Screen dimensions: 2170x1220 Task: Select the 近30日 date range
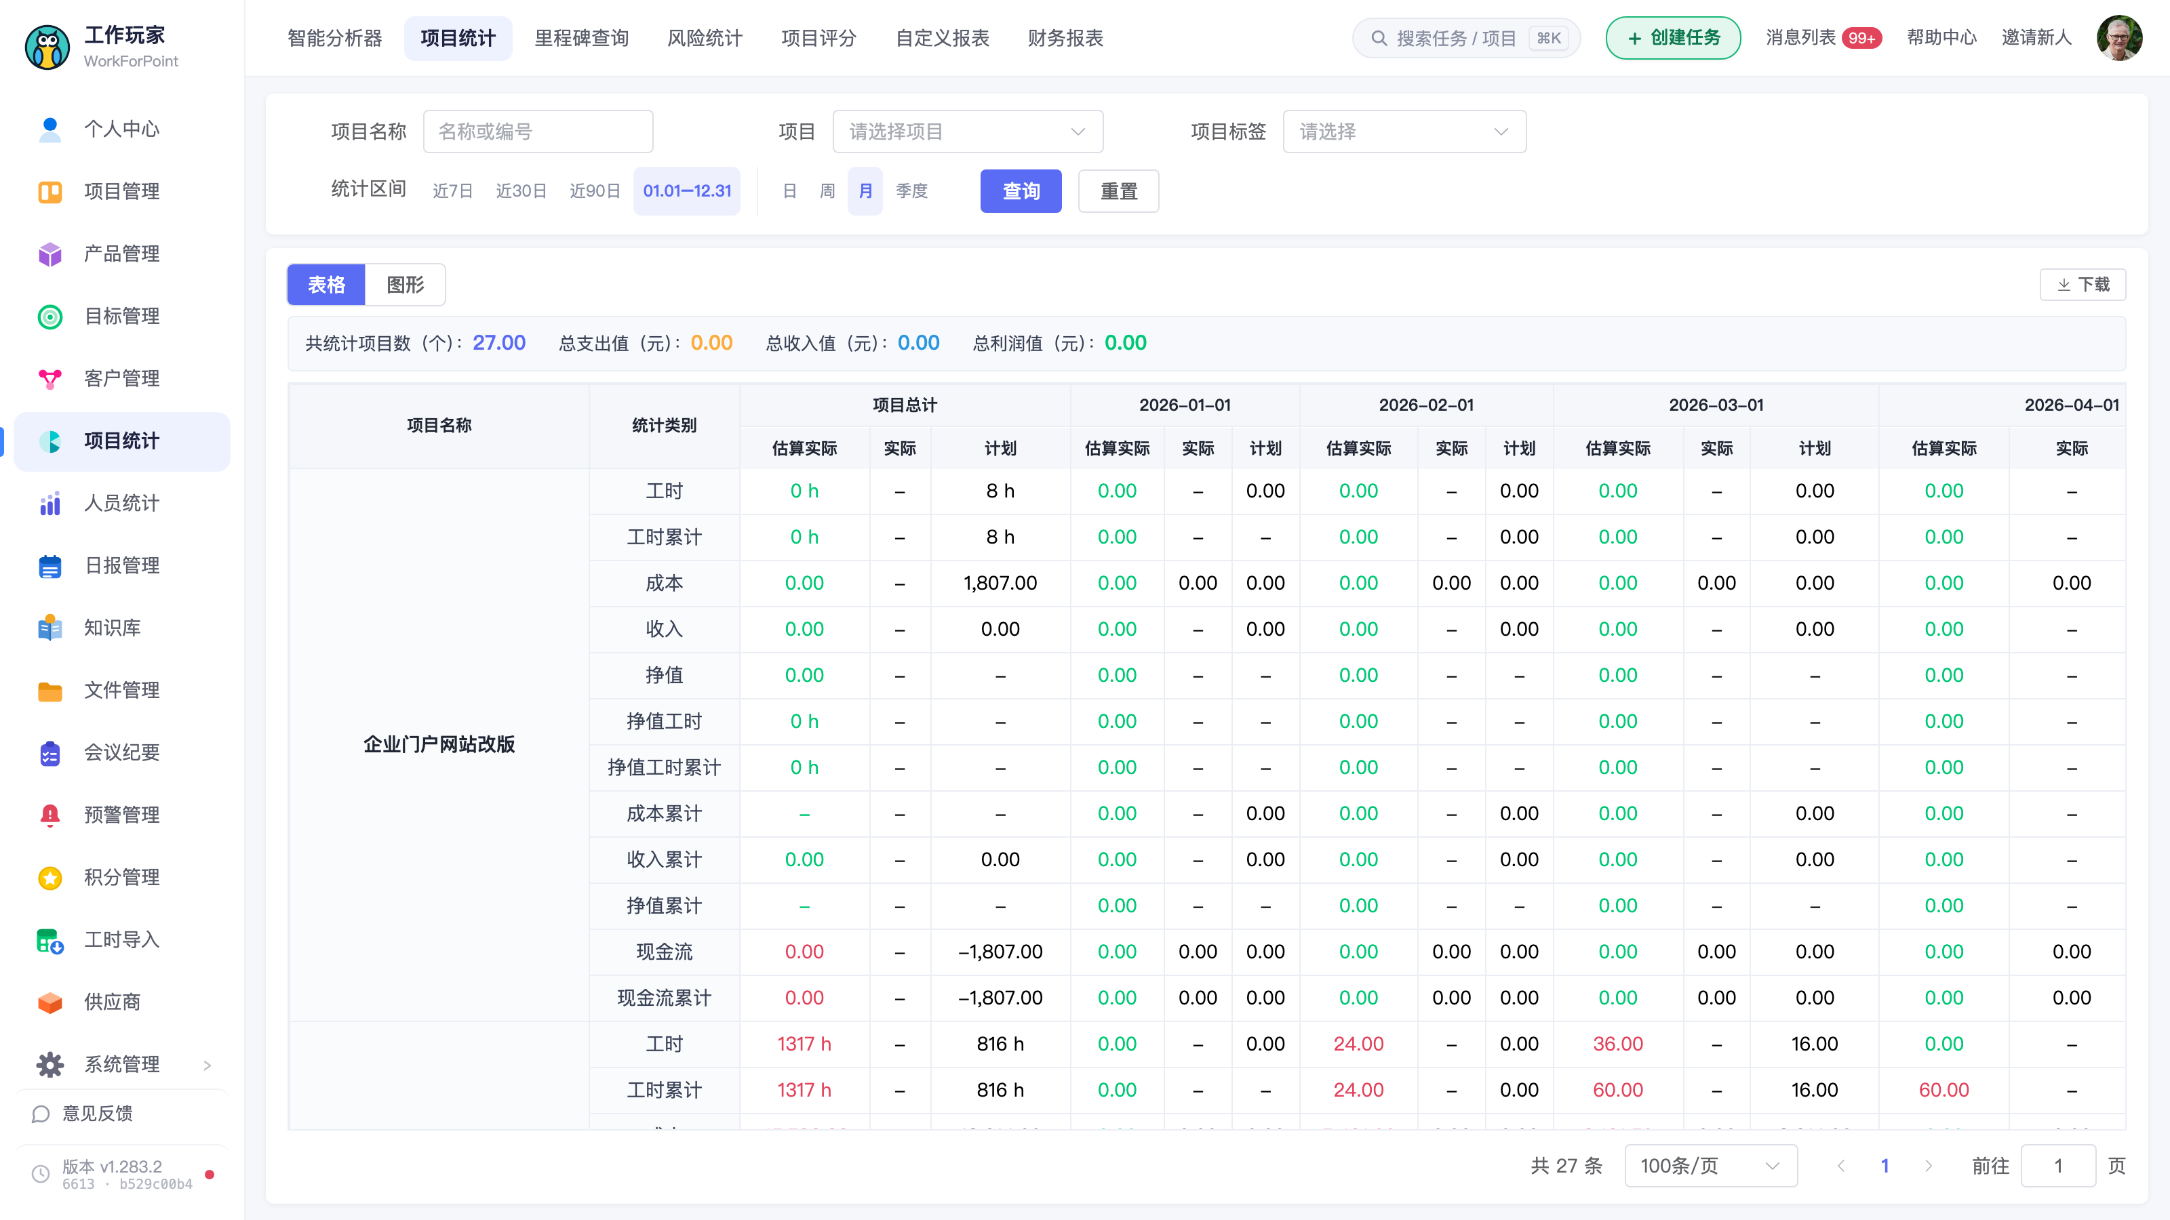tap(521, 191)
